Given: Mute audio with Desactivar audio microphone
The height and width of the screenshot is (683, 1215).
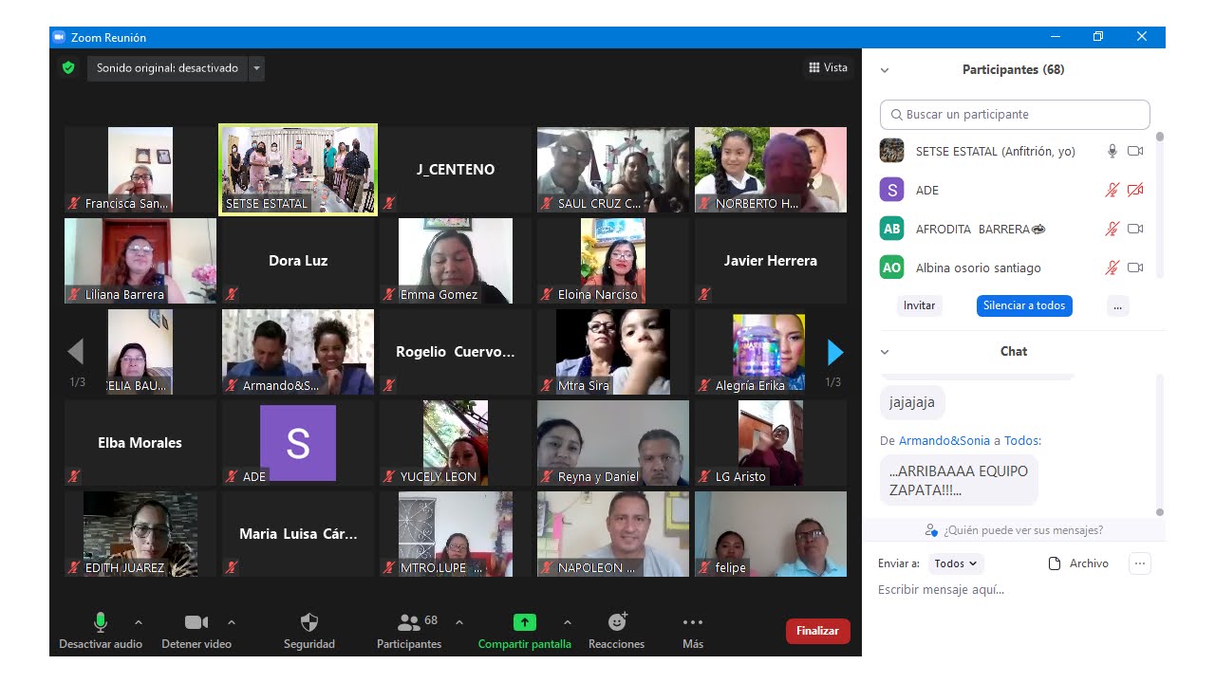Looking at the screenshot, I should click(x=100, y=622).
